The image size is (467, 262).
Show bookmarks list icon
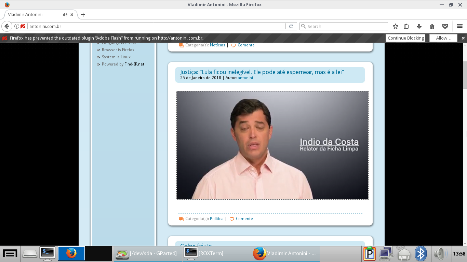tap(406, 26)
